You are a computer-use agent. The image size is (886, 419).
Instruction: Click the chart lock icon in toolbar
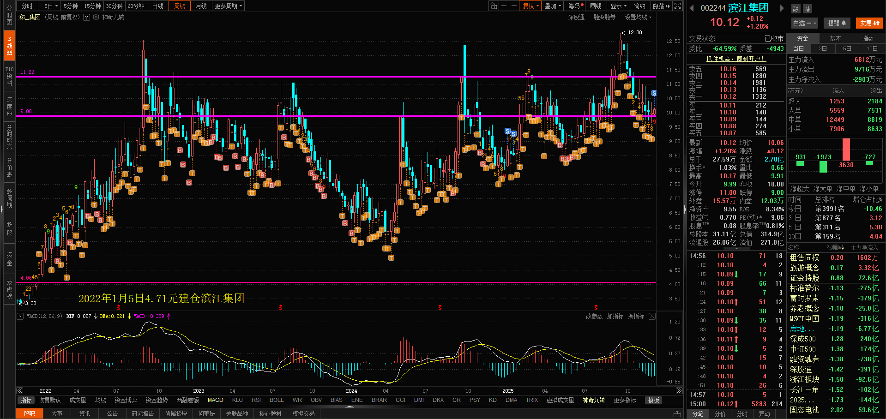point(494,6)
